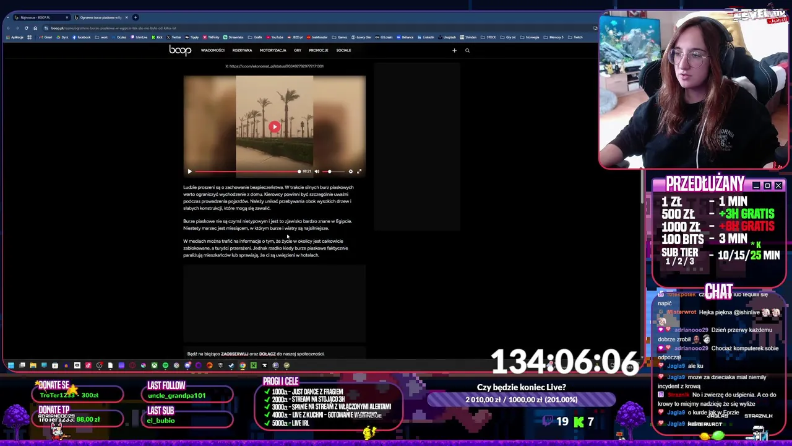Expand the Norwegia bookmarks folder
Image resolution: width=792 pixels, height=446 pixels.
coord(529,37)
